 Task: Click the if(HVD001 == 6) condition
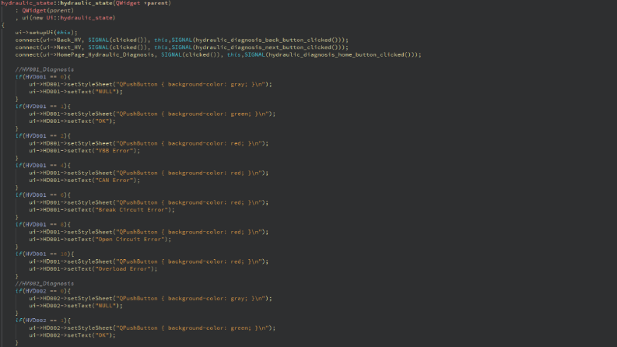(43, 195)
